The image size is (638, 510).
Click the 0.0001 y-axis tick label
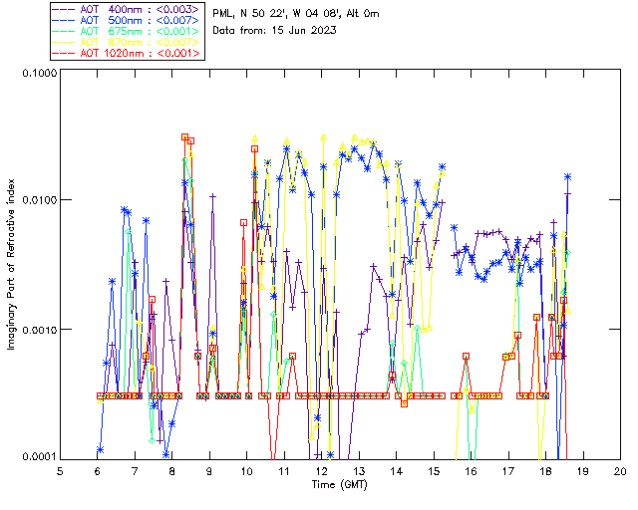[39, 457]
